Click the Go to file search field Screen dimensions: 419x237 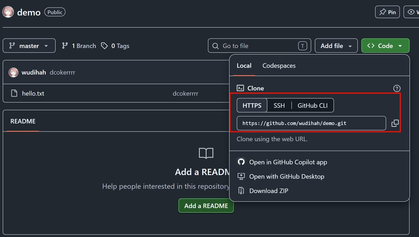(x=259, y=46)
